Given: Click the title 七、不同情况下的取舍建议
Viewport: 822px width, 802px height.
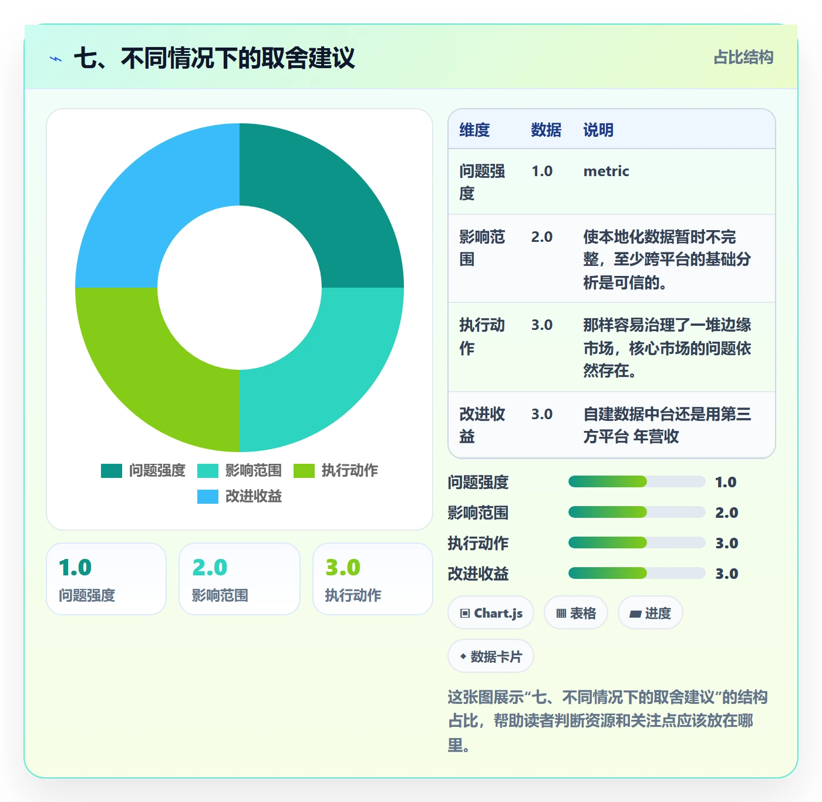Looking at the screenshot, I should point(214,58).
